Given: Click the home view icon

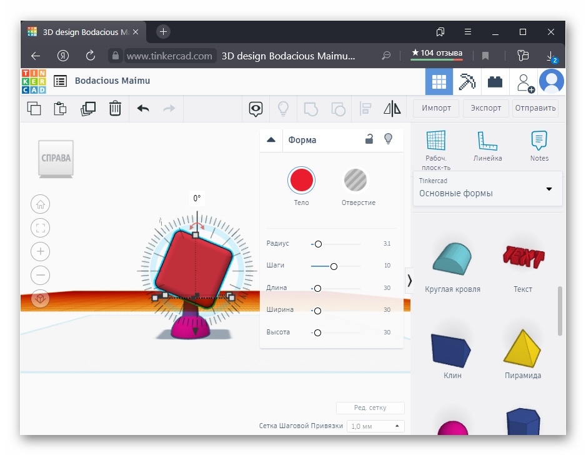Looking at the screenshot, I should (x=41, y=204).
